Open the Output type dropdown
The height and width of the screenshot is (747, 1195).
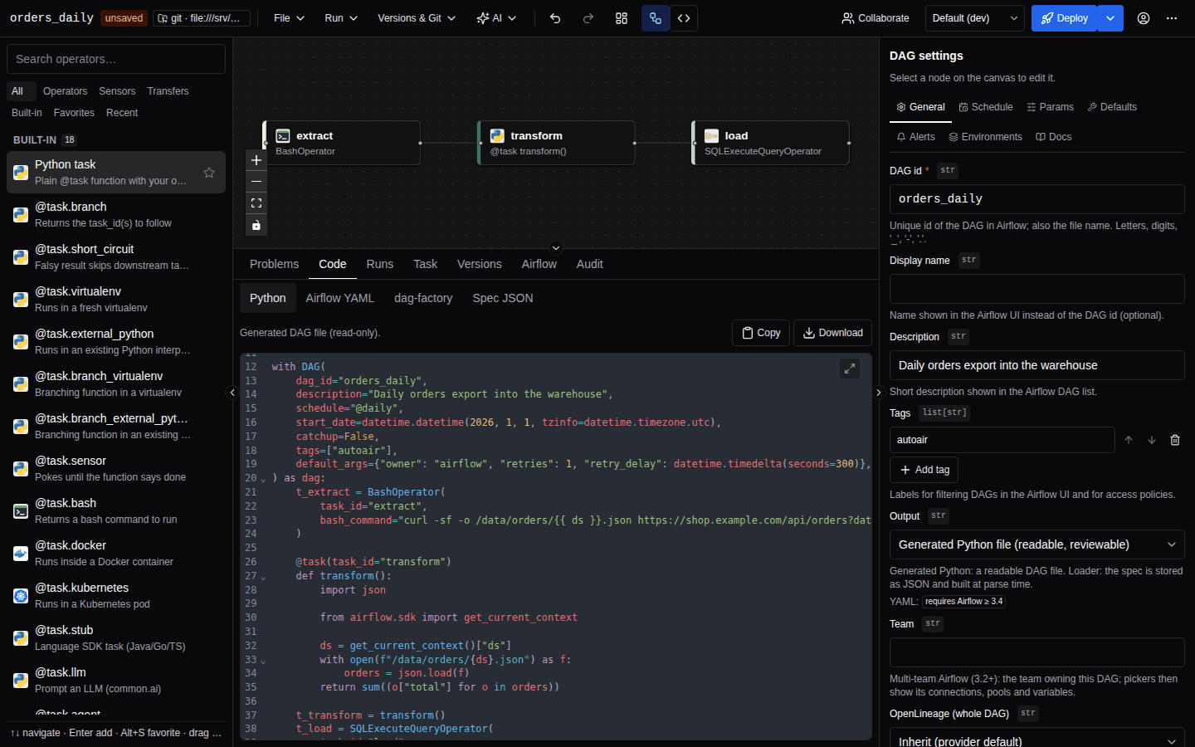pyautogui.click(x=1037, y=544)
